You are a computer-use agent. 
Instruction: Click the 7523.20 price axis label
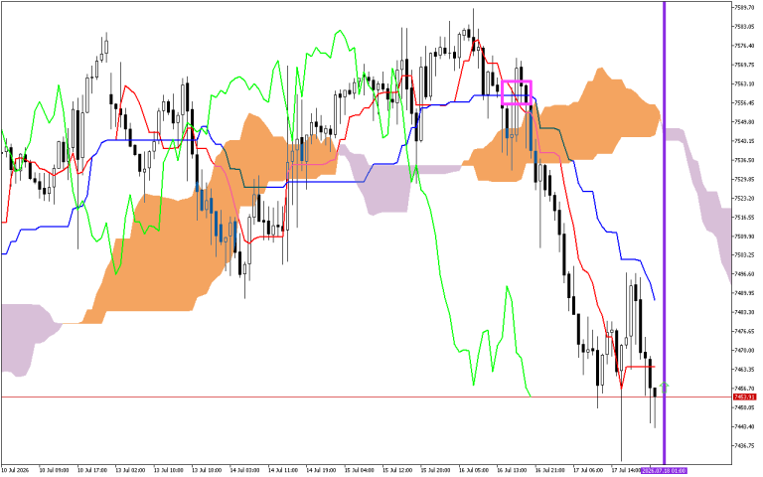(x=744, y=198)
